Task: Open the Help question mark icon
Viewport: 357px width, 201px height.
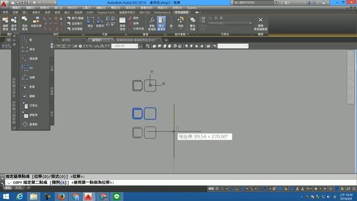Action: coord(324,3)
